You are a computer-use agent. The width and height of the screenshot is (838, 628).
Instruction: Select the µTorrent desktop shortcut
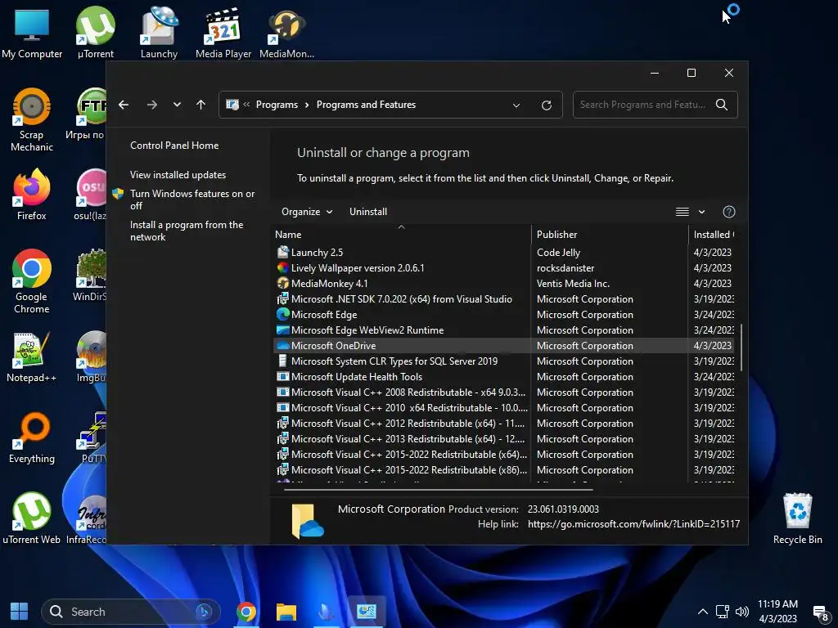[95, 33]
